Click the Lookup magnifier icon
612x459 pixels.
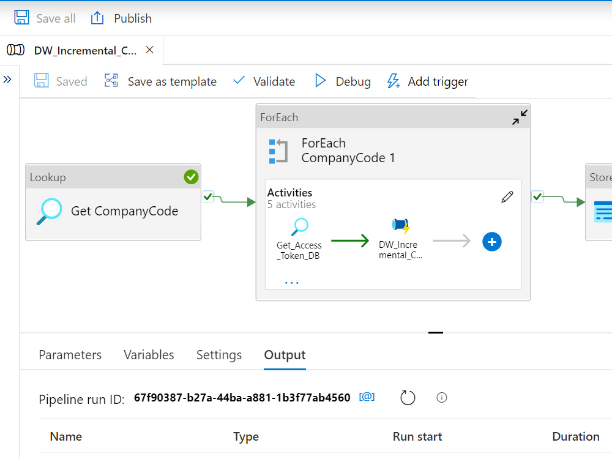coord(50,212)
